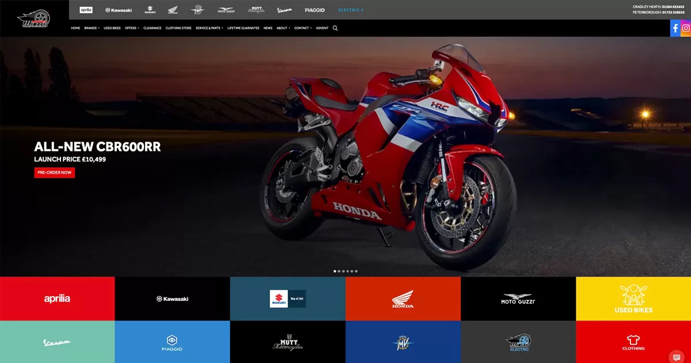This screenshot has height=363, width=691.
Task: Open the News nav item
Action: click(x=268, y=28)
